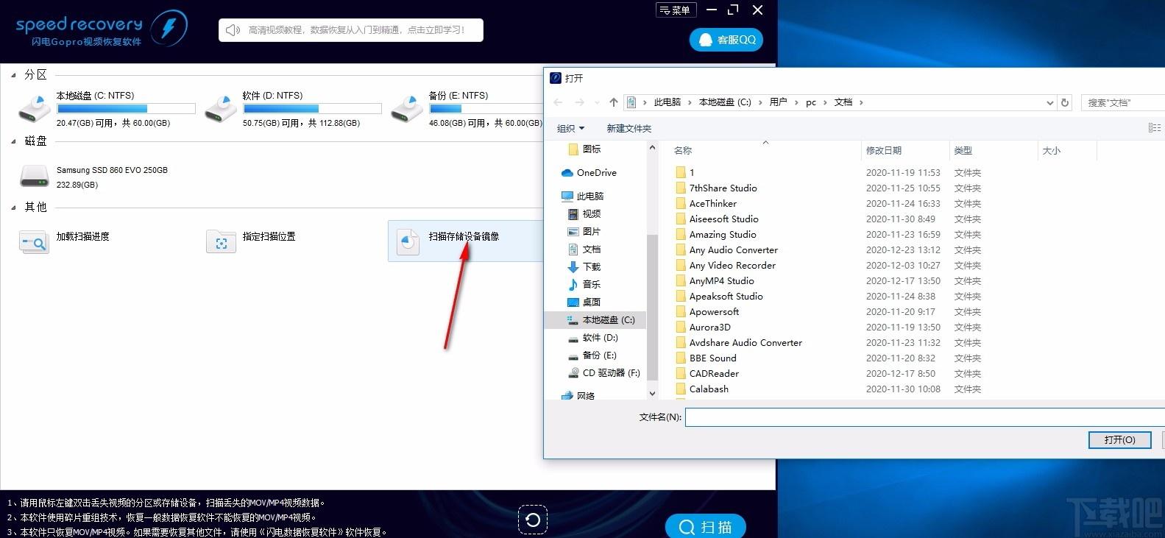The width and height of the screenshot is (1165, 538).
Task: Click the 打开(O) button
Action: 1119,439
